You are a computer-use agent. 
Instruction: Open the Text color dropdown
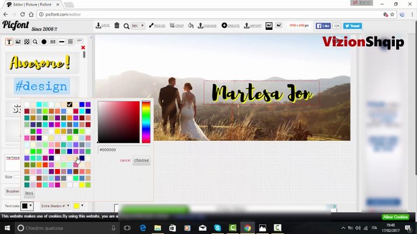[27, 206]
